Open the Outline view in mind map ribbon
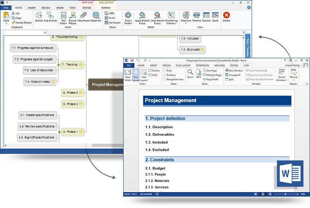This screenshot has height=208, width=310. (206, 17)
